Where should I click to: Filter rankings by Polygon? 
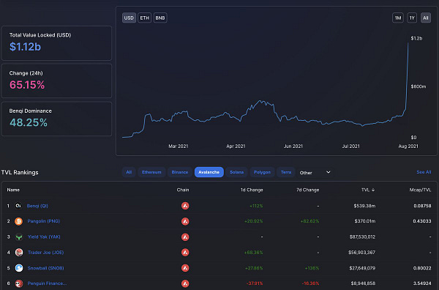pyautogui.click(x=262, y=172)
